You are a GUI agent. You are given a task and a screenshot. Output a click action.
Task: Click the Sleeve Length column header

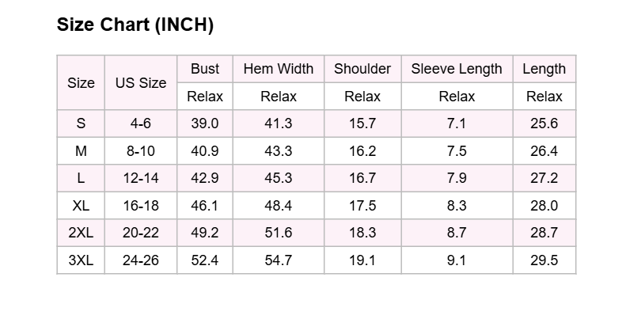[x=457, y=69]
